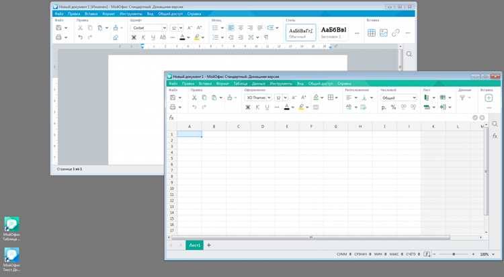Viewport: 504px width, 277px height.
Task: Click Print icon in spreadsheet window
Action: 173,107
